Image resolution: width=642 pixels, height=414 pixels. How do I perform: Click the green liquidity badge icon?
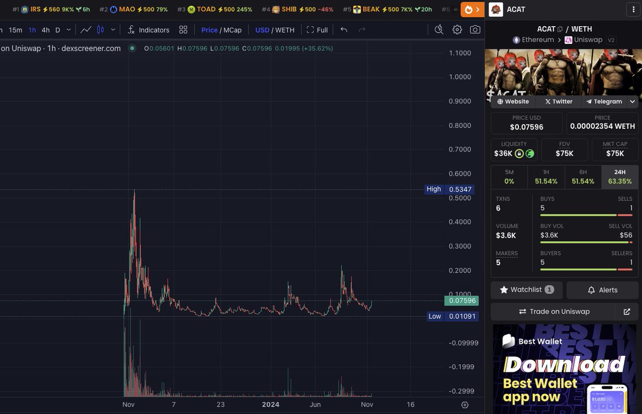click(530, 154)
